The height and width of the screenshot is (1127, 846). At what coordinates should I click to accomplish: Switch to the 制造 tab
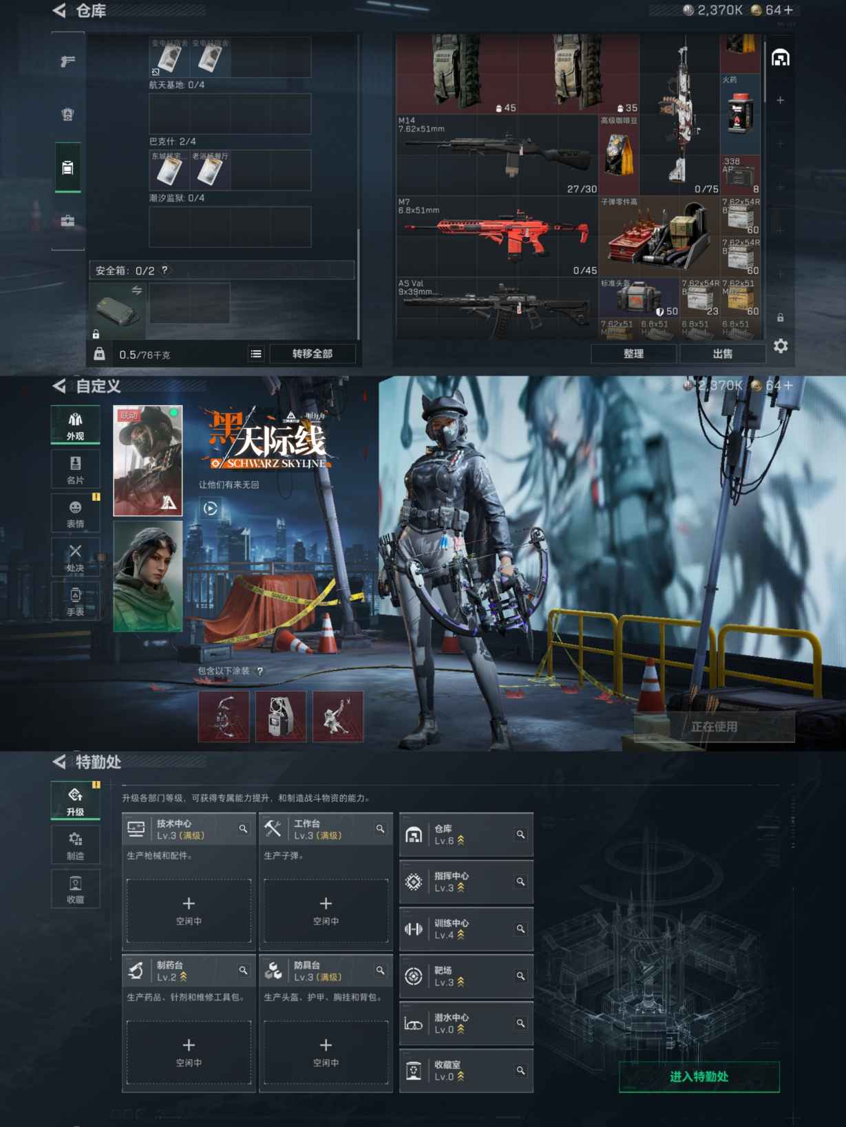coord(75,845)
